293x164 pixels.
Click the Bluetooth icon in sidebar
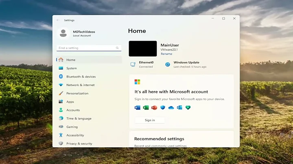tap(61, 76)
